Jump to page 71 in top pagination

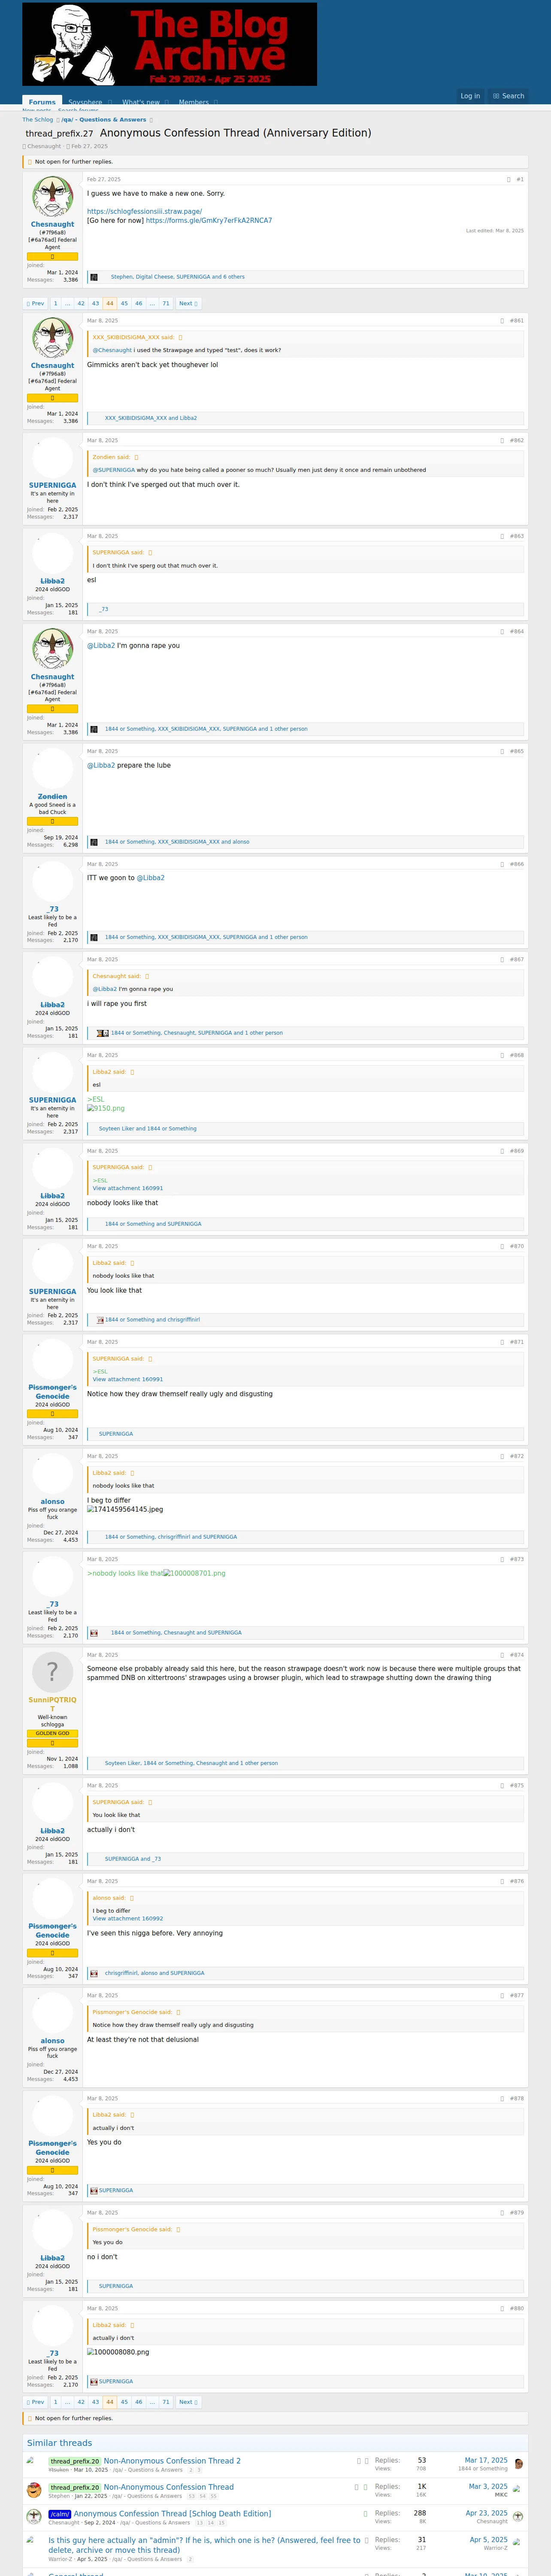(166, 303)
